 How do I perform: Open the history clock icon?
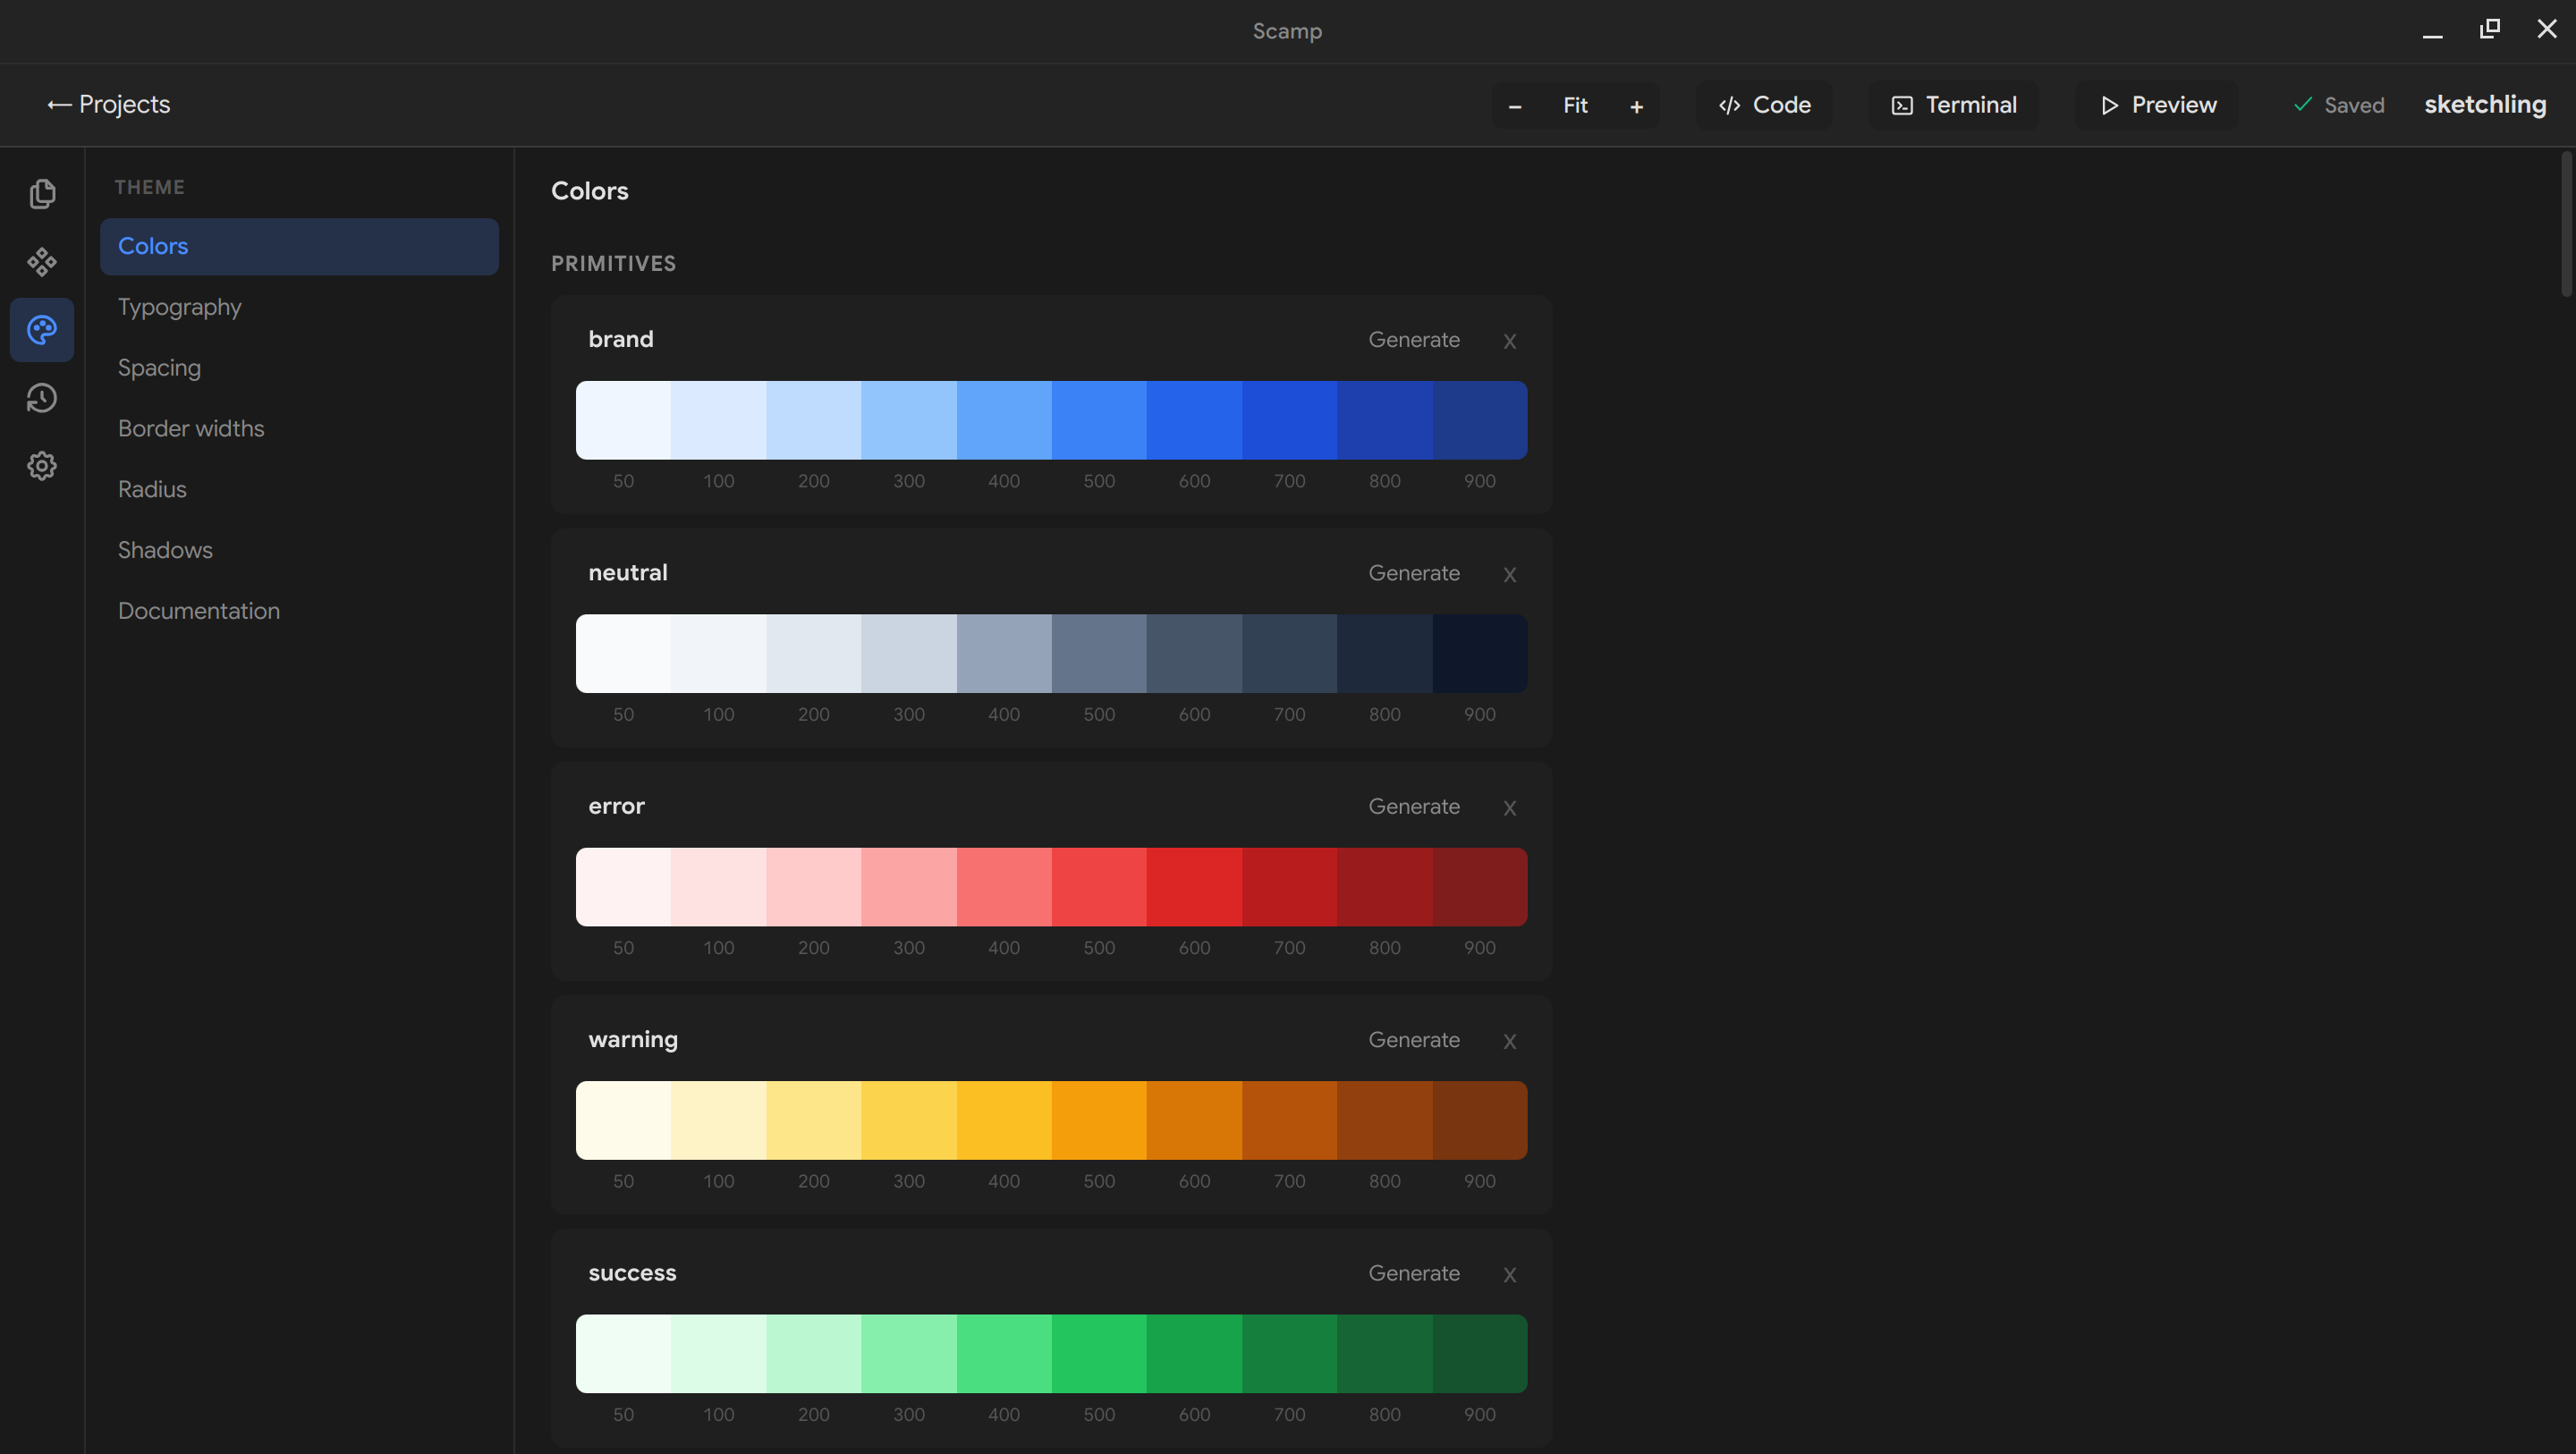click(x=42, y=398)
